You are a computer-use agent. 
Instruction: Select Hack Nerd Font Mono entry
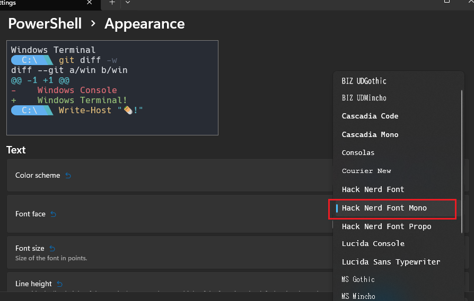(x=397, y=208)
